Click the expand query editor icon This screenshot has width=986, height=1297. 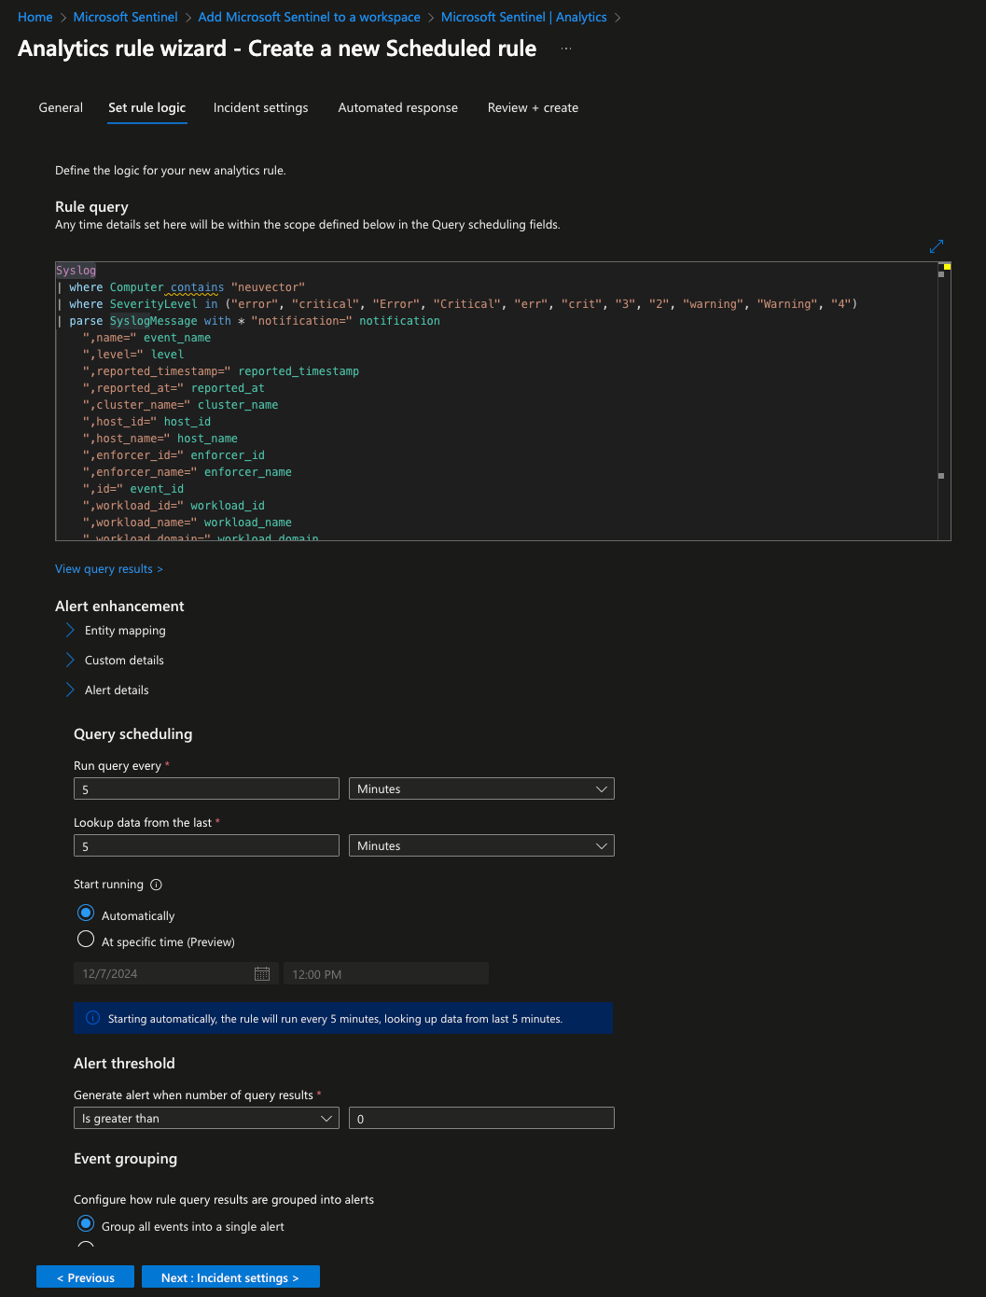pos(937,246)
